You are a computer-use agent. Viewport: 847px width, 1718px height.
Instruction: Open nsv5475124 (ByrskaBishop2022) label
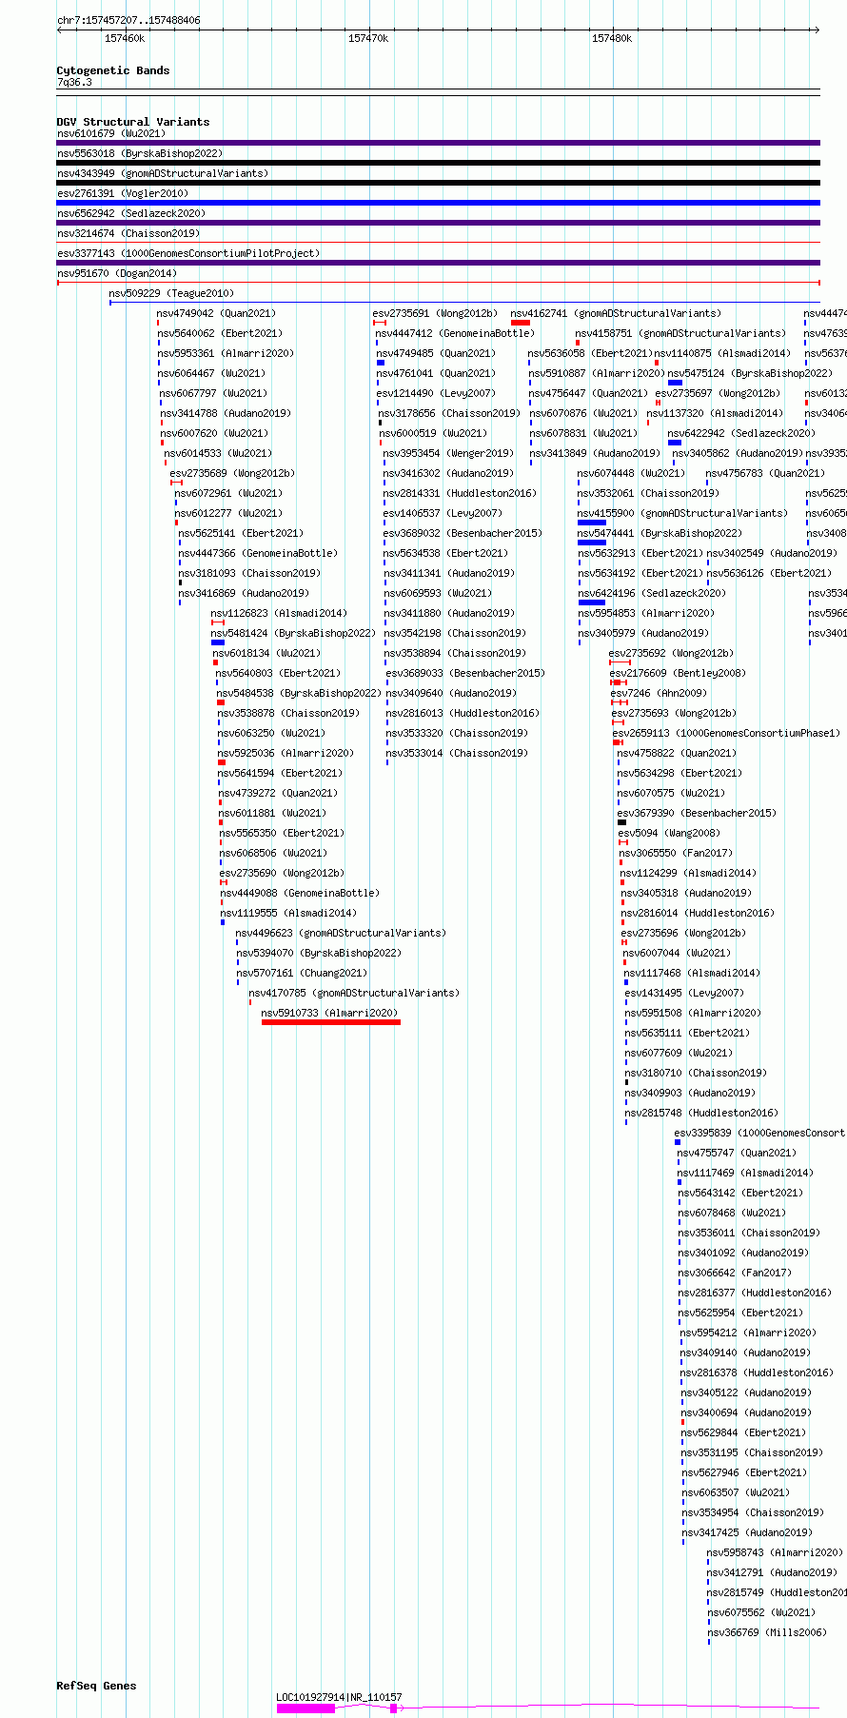coord(750,373)
